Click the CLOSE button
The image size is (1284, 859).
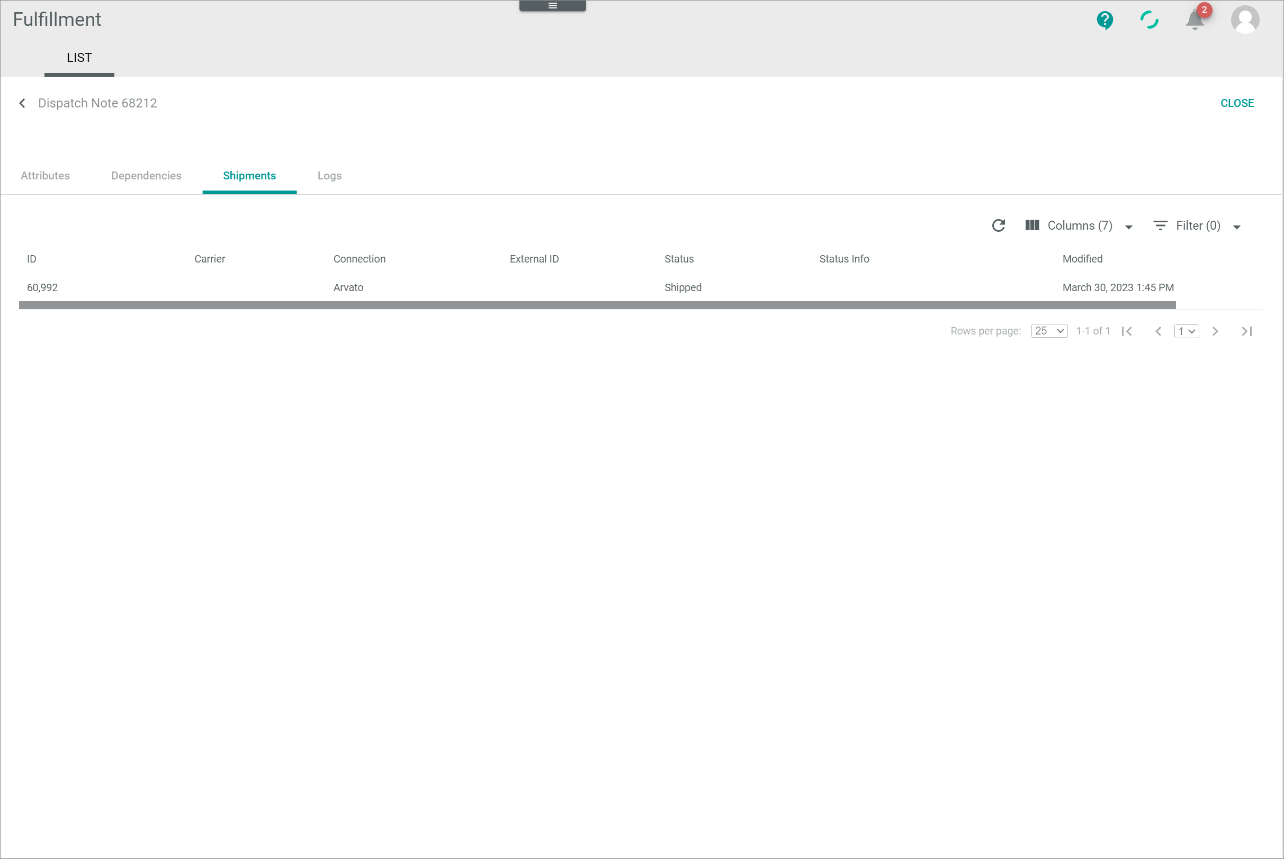[x=1236, y=103]
